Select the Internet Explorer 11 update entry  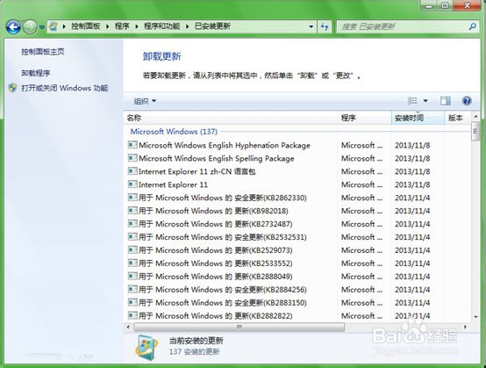[173, 184]
